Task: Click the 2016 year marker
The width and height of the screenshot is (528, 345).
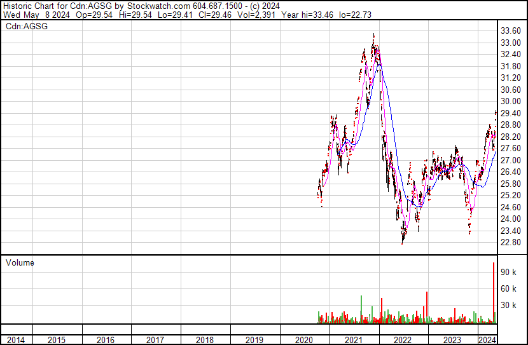Action: pos(106,340)
